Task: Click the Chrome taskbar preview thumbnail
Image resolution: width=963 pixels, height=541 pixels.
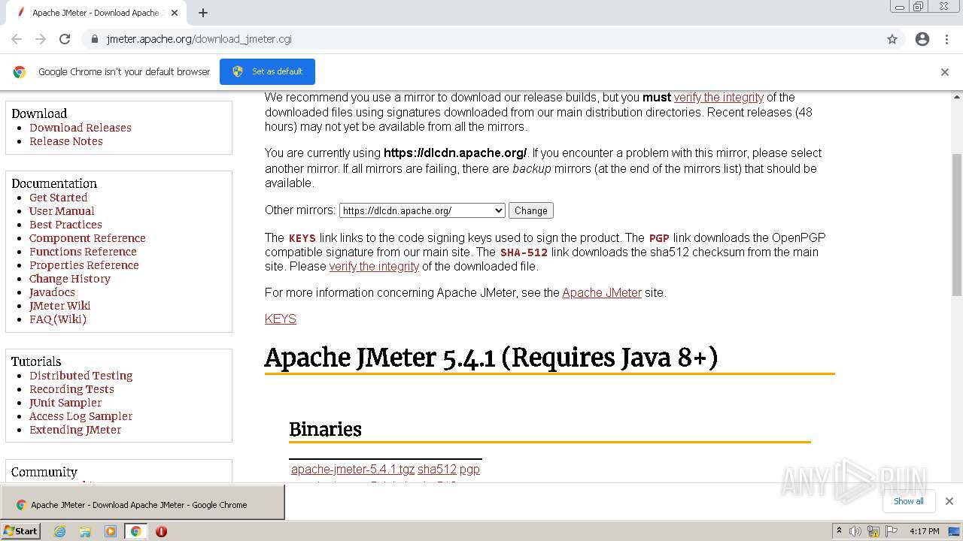Action: coord(142,502)
